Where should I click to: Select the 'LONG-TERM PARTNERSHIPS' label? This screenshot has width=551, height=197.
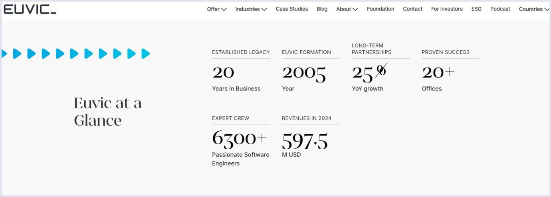pyautogui.click(x=371, y=49)
